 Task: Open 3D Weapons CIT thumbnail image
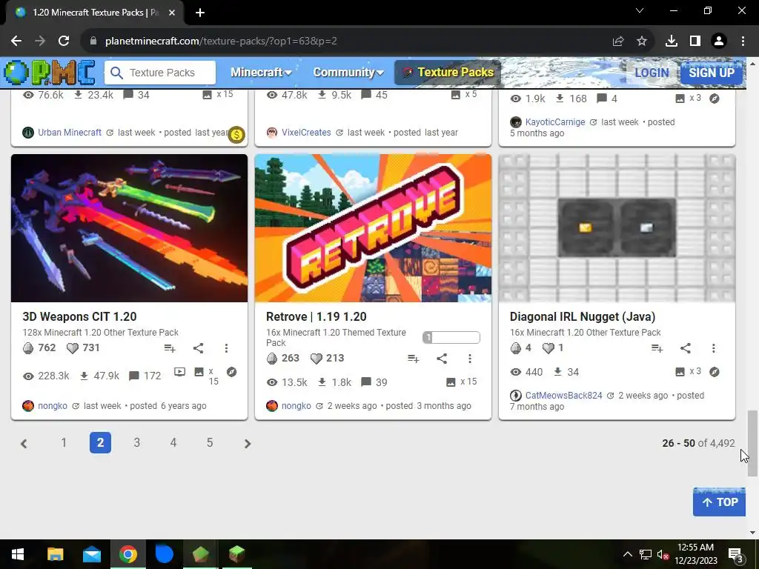129,228
